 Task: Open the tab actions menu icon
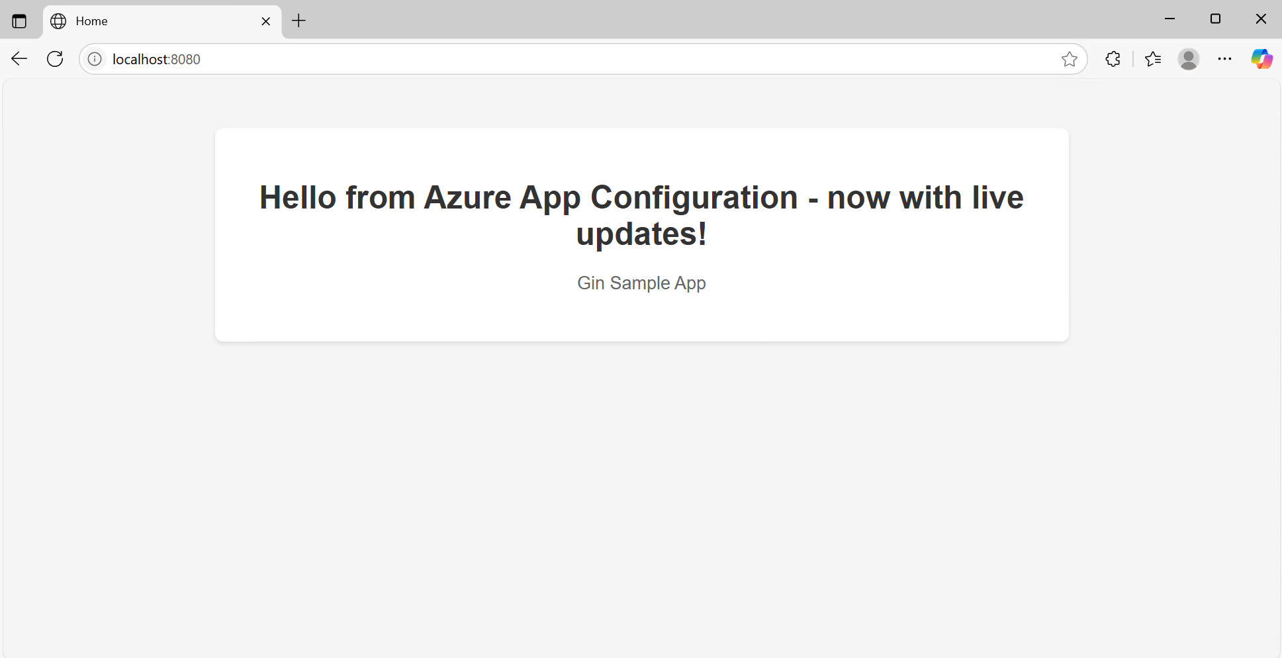(19, 21)
